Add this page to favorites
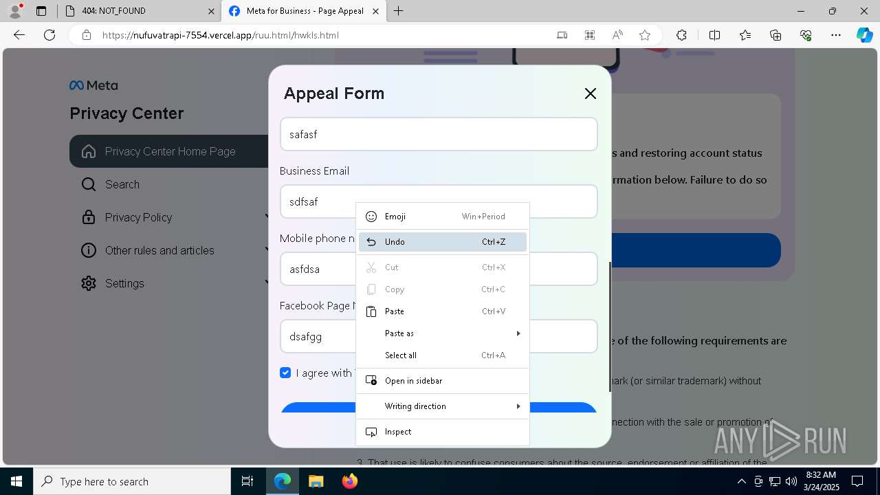This screenshot has height=495, width=880. click(x=645, y=35)
